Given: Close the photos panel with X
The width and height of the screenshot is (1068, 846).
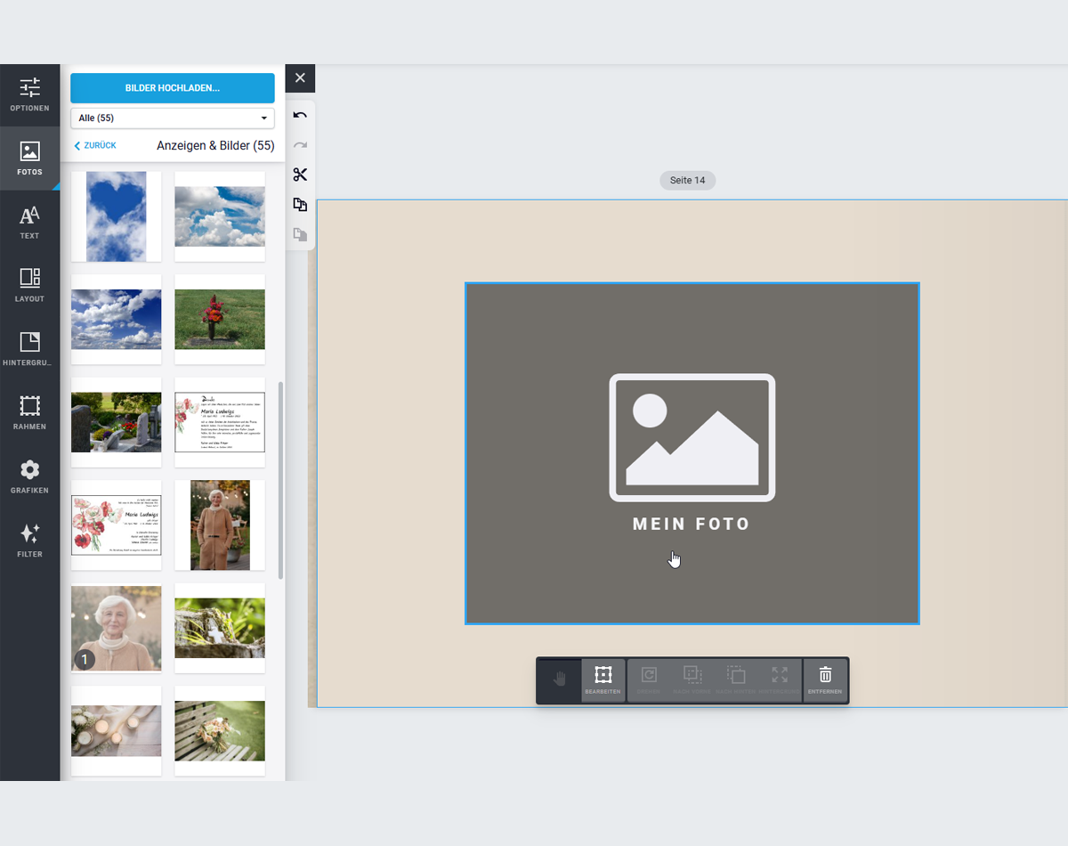Looking at the screenshot, I should click(300, 78).
